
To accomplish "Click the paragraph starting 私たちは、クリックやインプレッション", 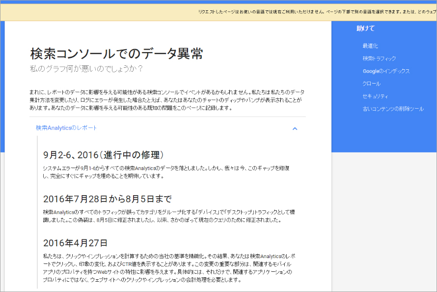I will pyautogui.click(x=169, y=268).
